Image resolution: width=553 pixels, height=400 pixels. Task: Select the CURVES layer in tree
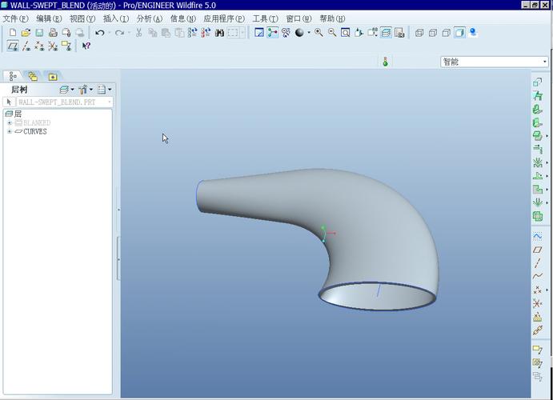coord(35,131)
